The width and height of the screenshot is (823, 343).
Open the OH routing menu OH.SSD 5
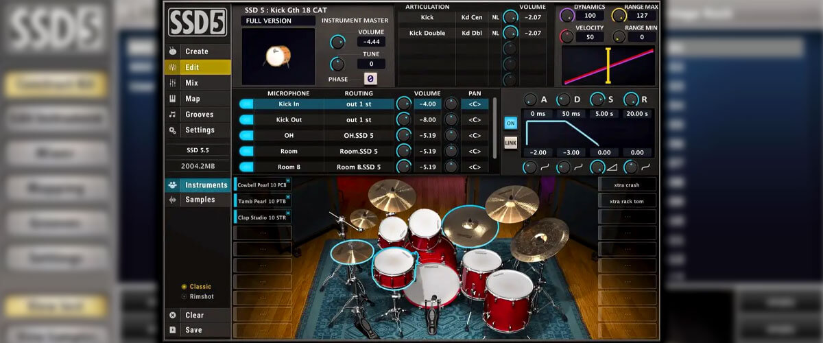click(x=359, y=136)
